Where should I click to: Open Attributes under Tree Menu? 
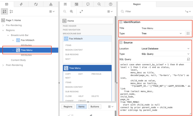click(26, 55)
